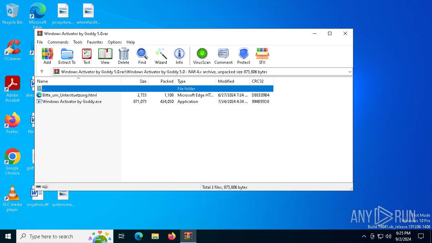
Task: Click the Windows search box
Action: 65,236
